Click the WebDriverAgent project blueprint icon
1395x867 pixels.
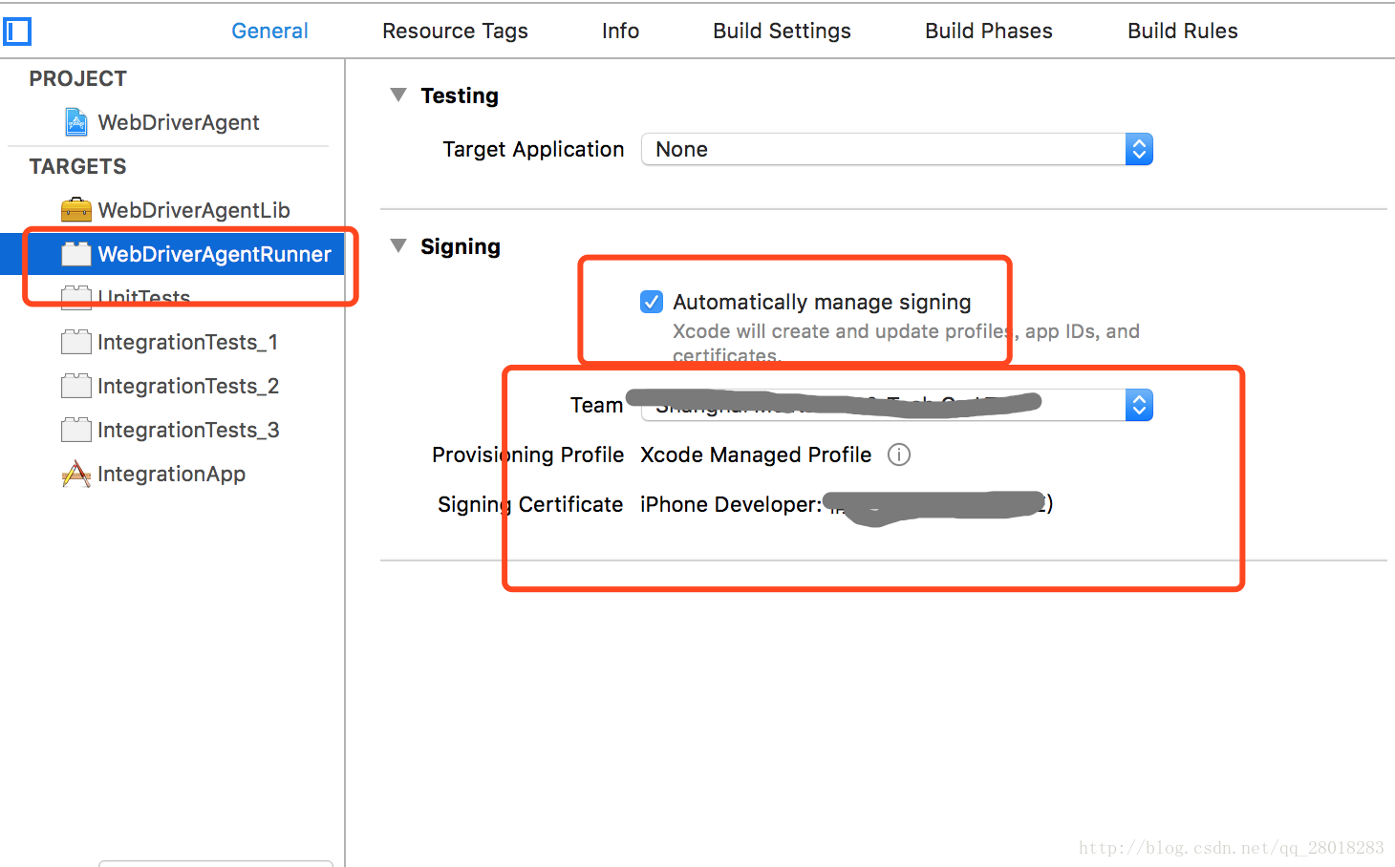(x=75, y=122)
